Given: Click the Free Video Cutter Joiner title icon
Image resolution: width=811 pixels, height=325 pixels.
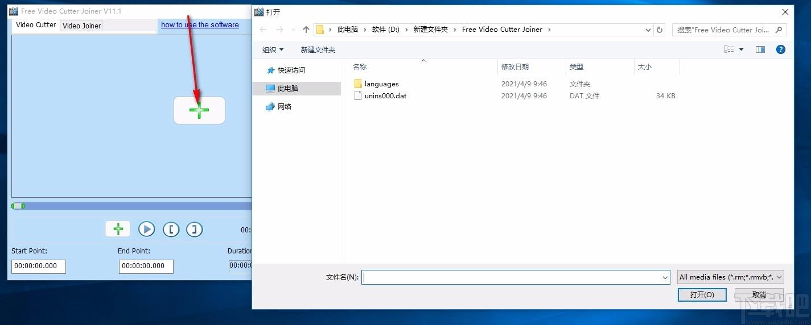Looking at the screenshot, I should pyautogui.click(x=14, y=11).
